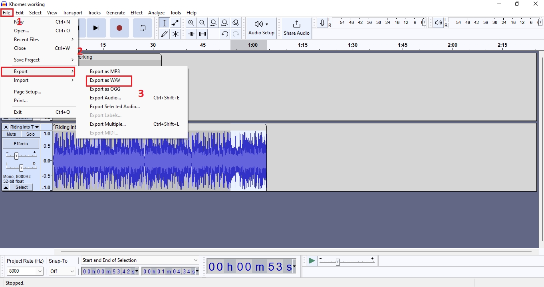Select Export Multiple... menu entry
Viewport: 544px width, 287px height.
108,124
